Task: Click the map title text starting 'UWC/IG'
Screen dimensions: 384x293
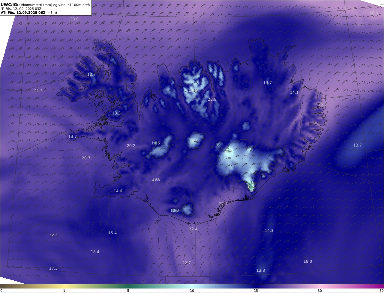Action: (x=45, y=5)
